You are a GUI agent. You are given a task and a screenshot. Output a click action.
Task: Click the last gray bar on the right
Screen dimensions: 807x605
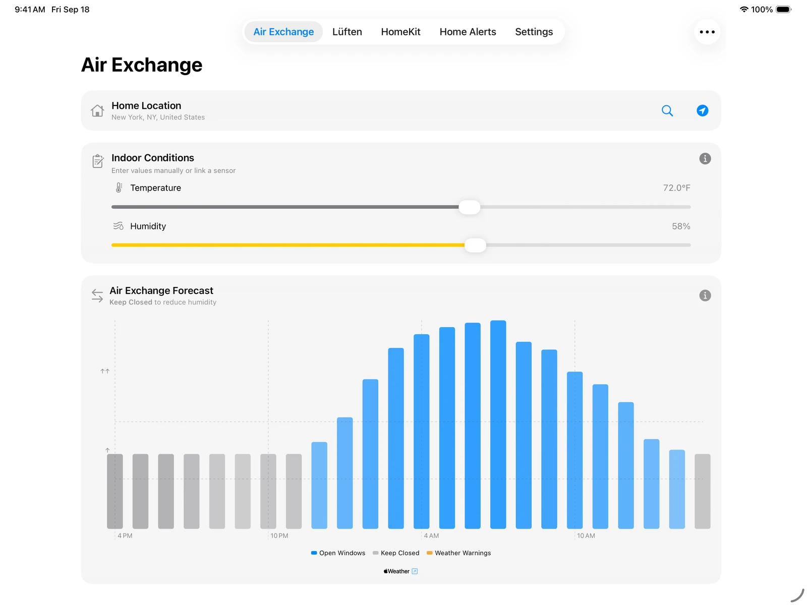[702, 491]
